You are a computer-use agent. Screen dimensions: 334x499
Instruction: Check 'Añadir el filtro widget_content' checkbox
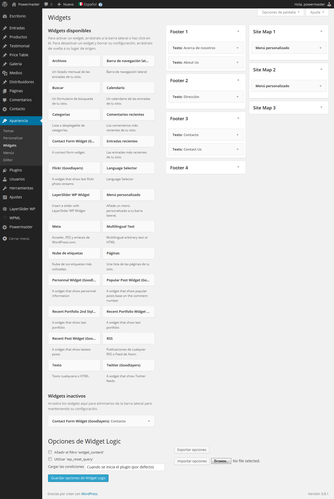click(x=50, y=452)
